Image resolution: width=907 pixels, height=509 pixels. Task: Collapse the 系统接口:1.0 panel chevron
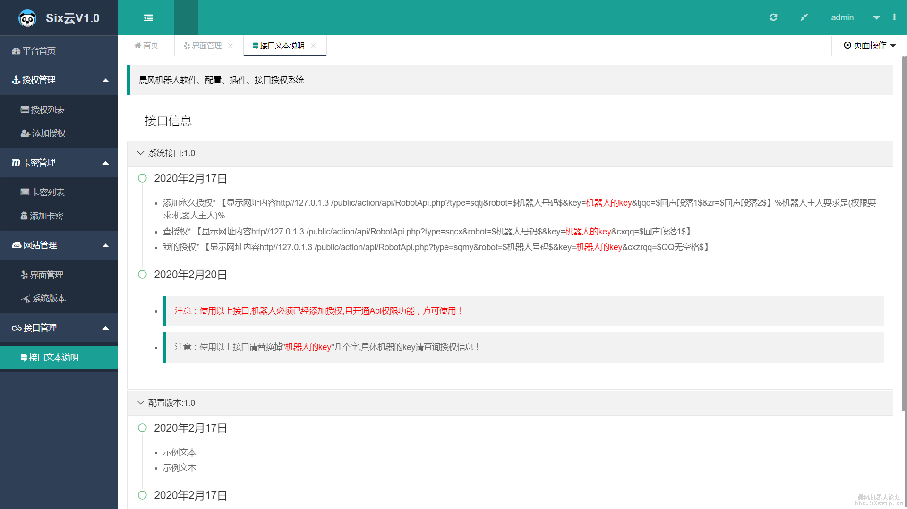(140, 153)
